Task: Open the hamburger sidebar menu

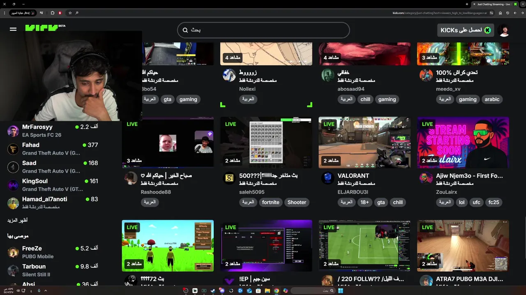Action: [13, 29]
